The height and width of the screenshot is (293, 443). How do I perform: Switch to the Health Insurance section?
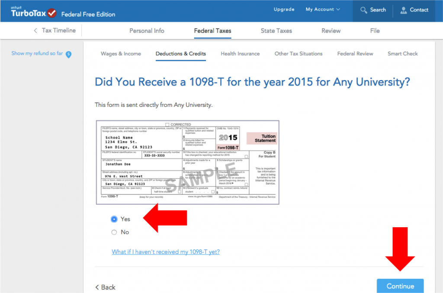click(240, 54)
